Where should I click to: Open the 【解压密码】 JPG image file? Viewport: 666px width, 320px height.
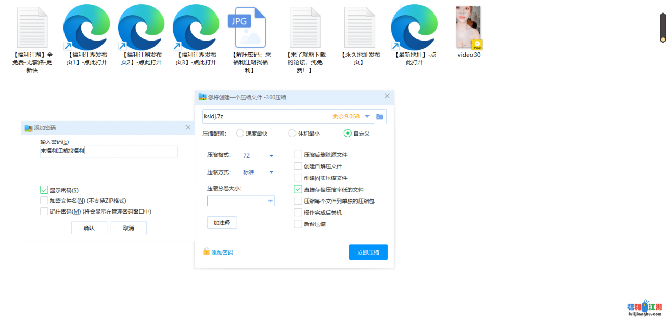pos(248,27)
